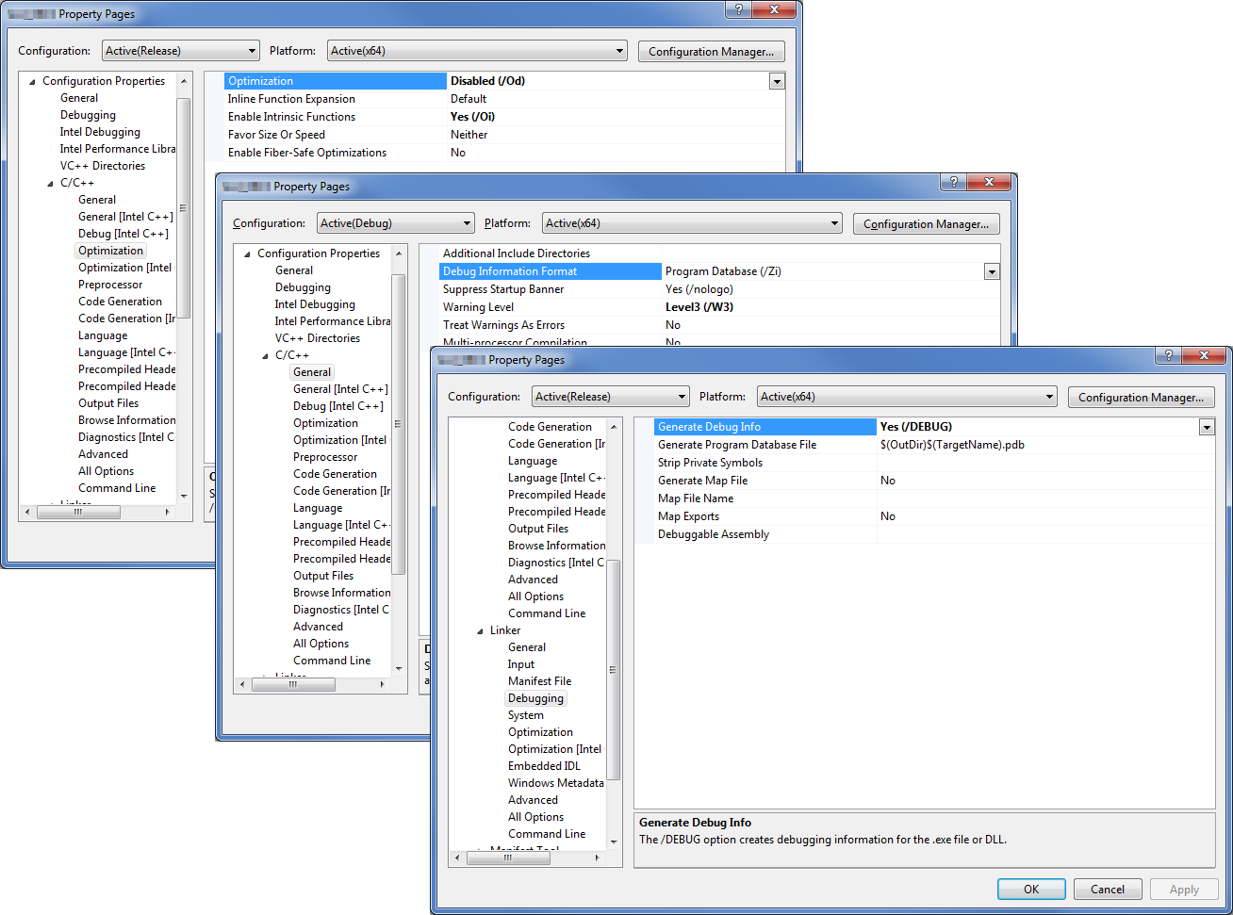Click the Debuggable Assembly row
This screenshot has width=1233, height=915.
coord(933,534)
